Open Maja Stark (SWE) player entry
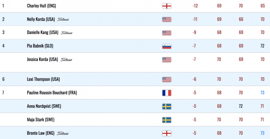The image size is (270, 139). 41,119
